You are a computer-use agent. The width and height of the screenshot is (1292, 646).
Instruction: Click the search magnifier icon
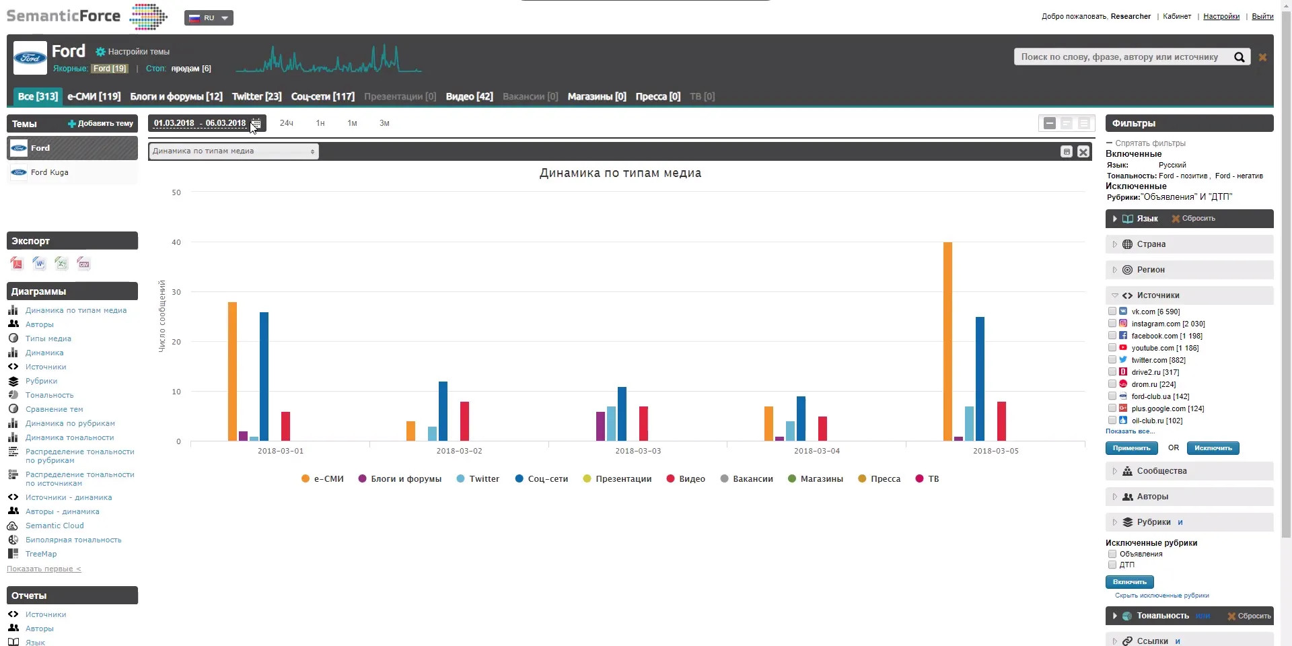(x=1239, y=57)
